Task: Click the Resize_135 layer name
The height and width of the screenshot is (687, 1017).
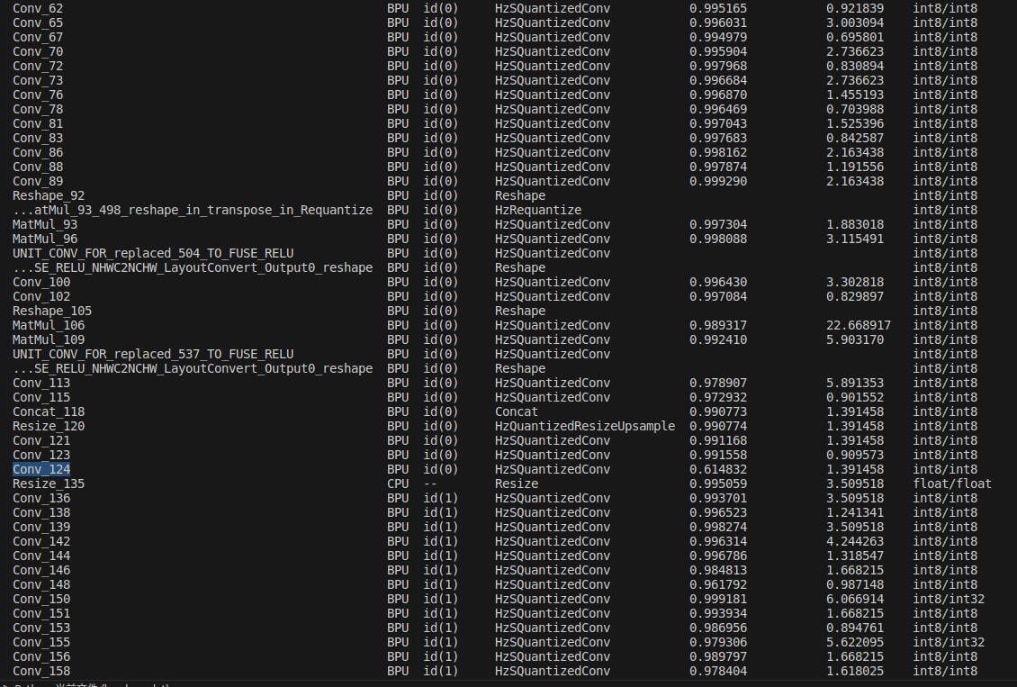Action: coord(49,484)
